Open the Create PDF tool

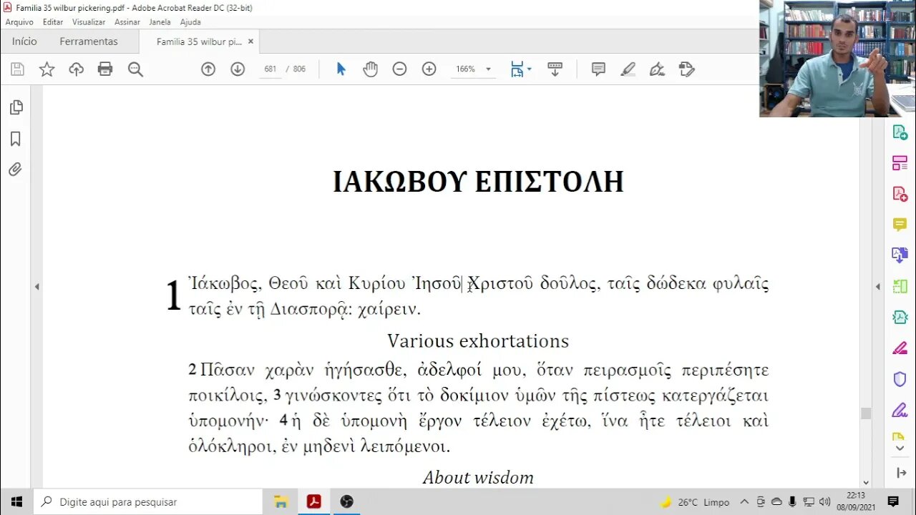tap(900, 194)
